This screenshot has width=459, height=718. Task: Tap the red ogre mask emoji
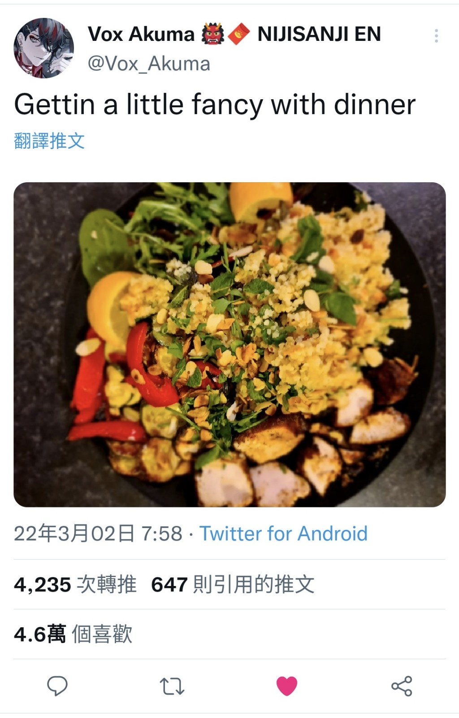212,34
